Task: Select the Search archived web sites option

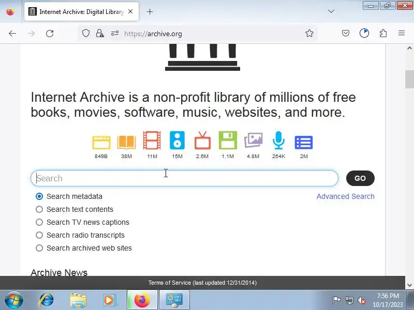Action: pos(39,248)
